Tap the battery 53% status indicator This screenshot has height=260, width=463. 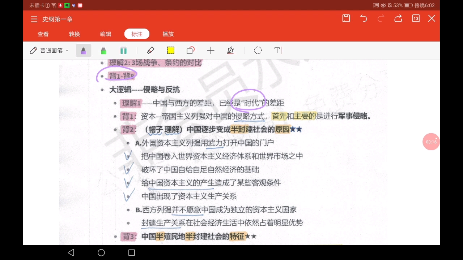(x=403, y=5)
